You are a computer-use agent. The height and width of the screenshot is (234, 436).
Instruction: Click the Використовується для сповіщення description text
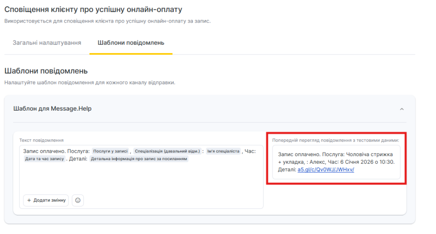pyautogui.click(x=107, y=21)
